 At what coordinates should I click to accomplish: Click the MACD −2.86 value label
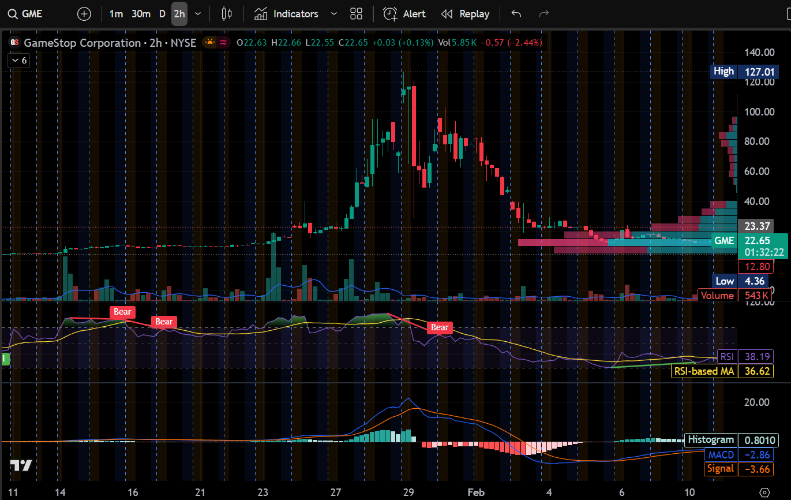coord(739,455)
